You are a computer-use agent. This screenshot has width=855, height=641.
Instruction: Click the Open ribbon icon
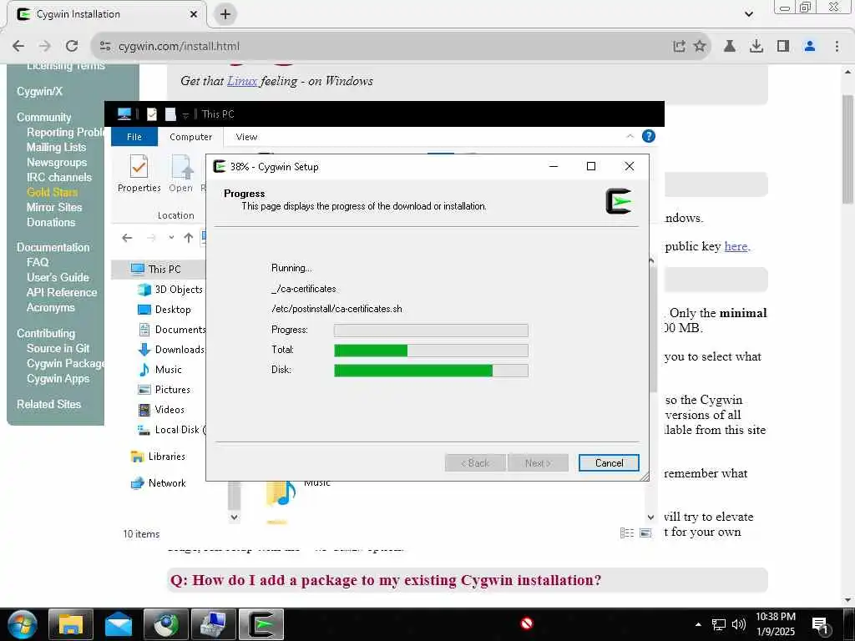click(180, 174)
